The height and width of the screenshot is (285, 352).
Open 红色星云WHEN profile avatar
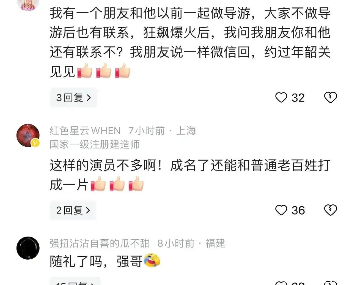(x=28, y=135)
